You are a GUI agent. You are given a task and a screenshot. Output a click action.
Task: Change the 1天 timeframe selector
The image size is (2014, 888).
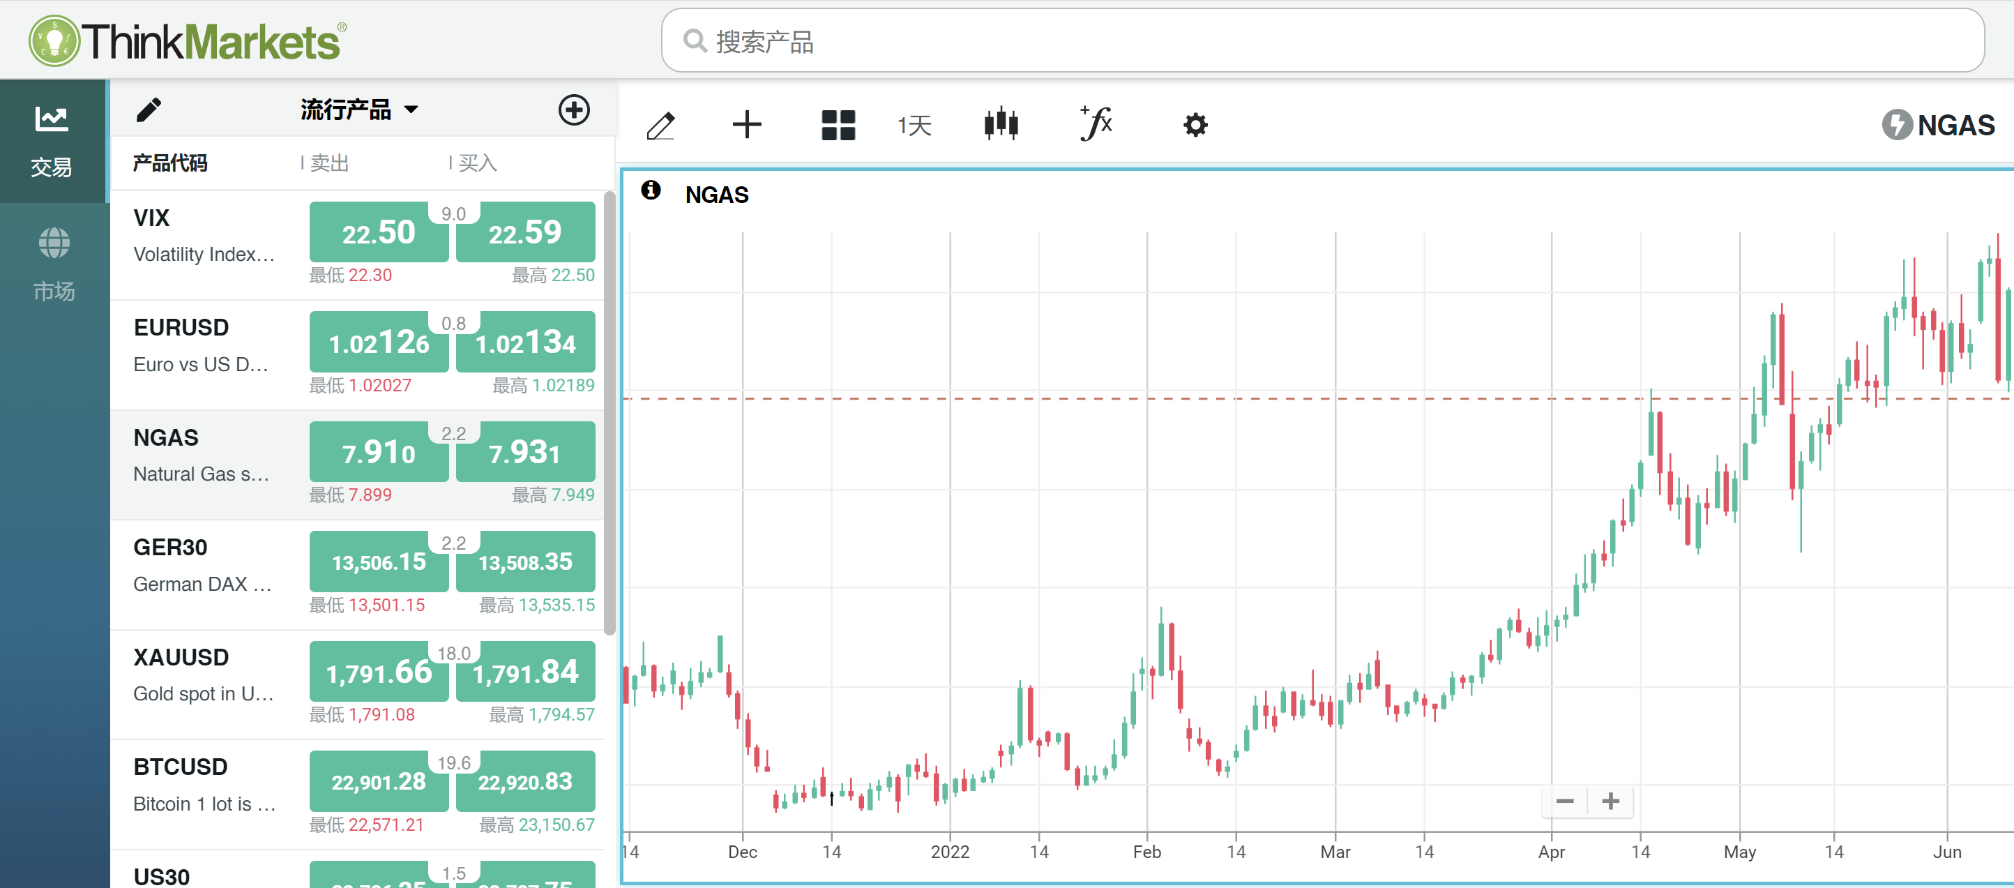click(x=915, y=125)
